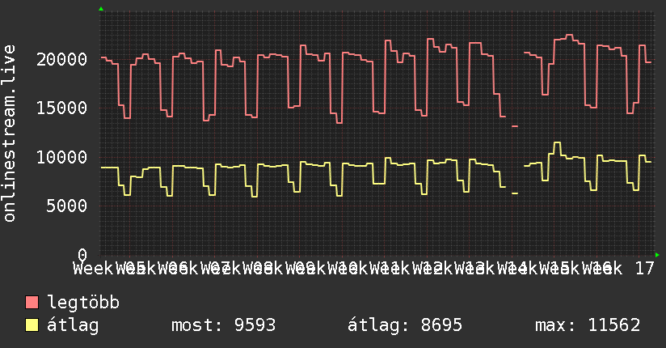Click the 10000 y-axis label

coord(62,157)
